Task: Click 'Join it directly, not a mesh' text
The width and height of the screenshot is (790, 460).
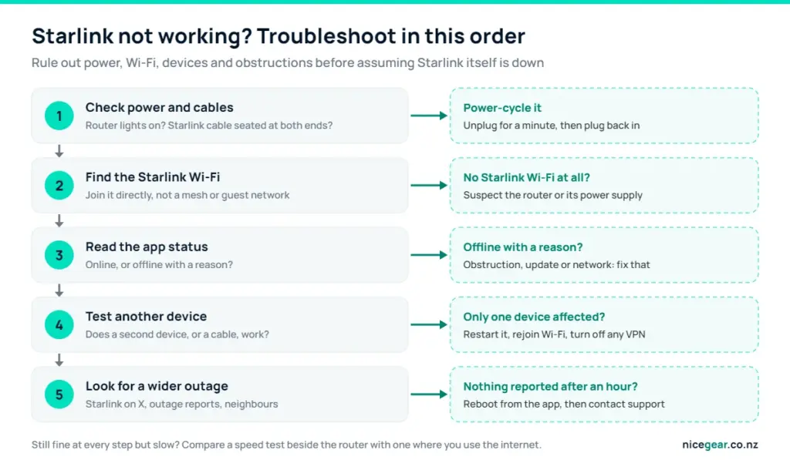Action: point(187,195)
